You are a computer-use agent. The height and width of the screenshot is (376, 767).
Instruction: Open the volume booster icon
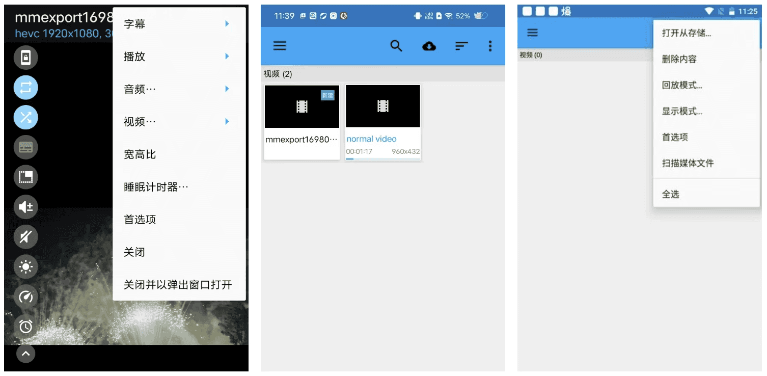click(25, 207)
